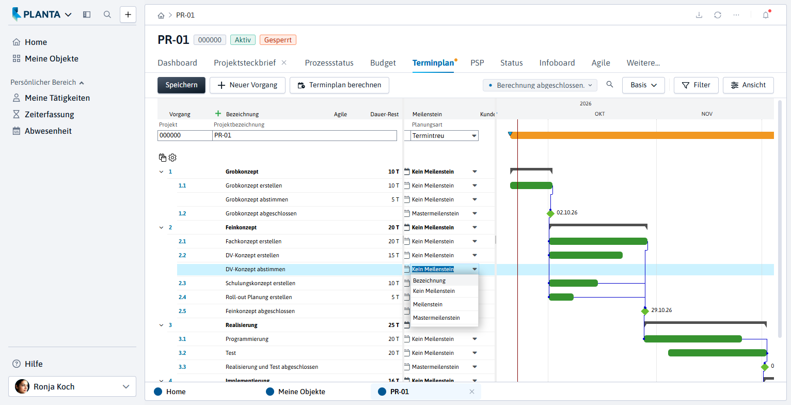791x405 pixels.
Task: Click calendar icon in Grobkonzept abstimmen row
Action: point(407,199)
